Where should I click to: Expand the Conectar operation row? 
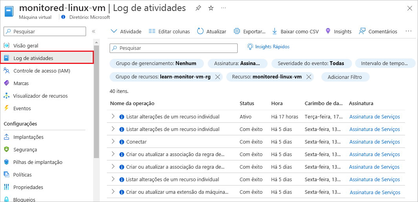pyautogui.click(x=113, y=141)
